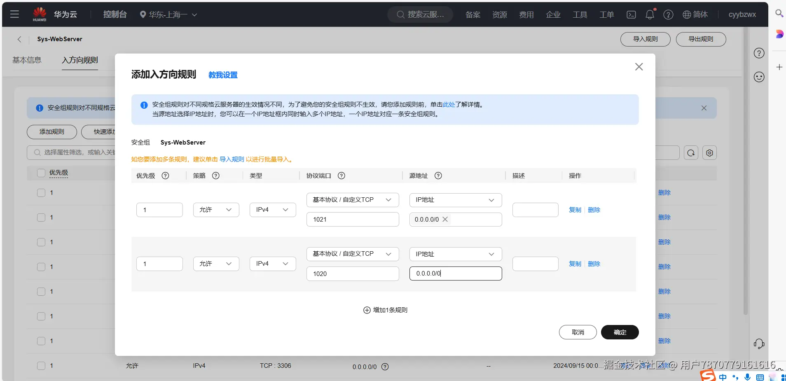Open the notifications bell
This screenshot has width=786, height=381.
pos(650,14)
